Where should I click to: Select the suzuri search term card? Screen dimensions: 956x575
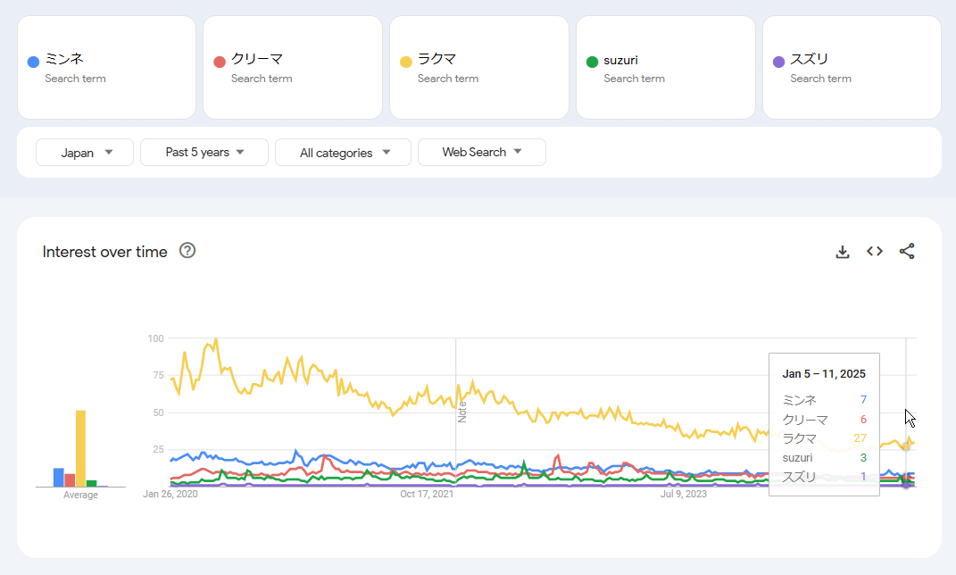click(665, 67)
